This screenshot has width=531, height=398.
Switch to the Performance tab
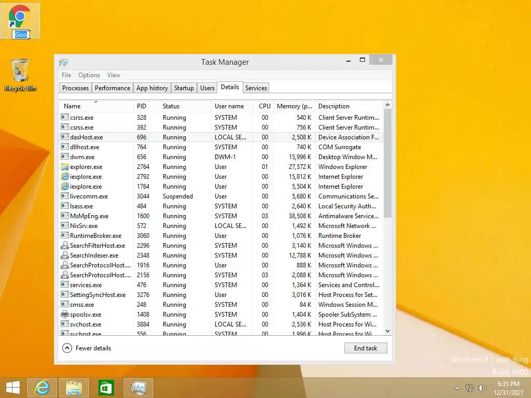point(113,88)
